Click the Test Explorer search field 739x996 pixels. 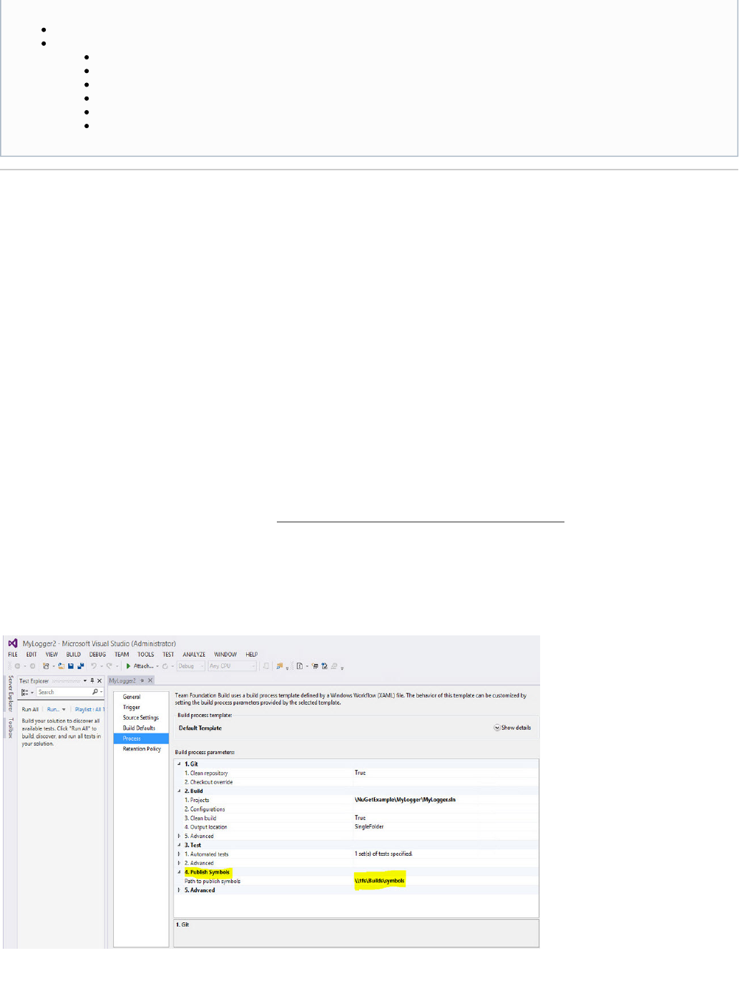point(63,692)
